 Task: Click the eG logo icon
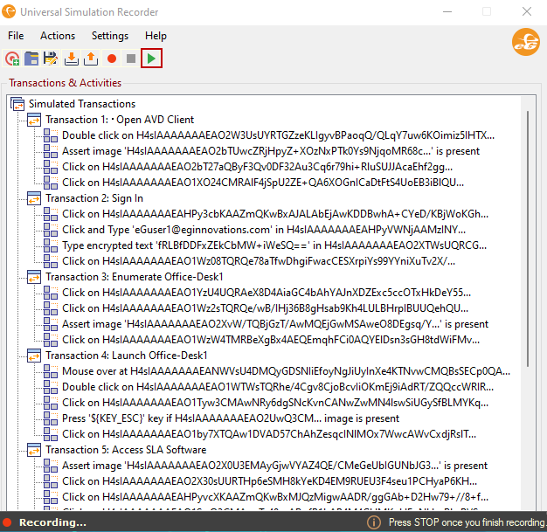[525, 44]
